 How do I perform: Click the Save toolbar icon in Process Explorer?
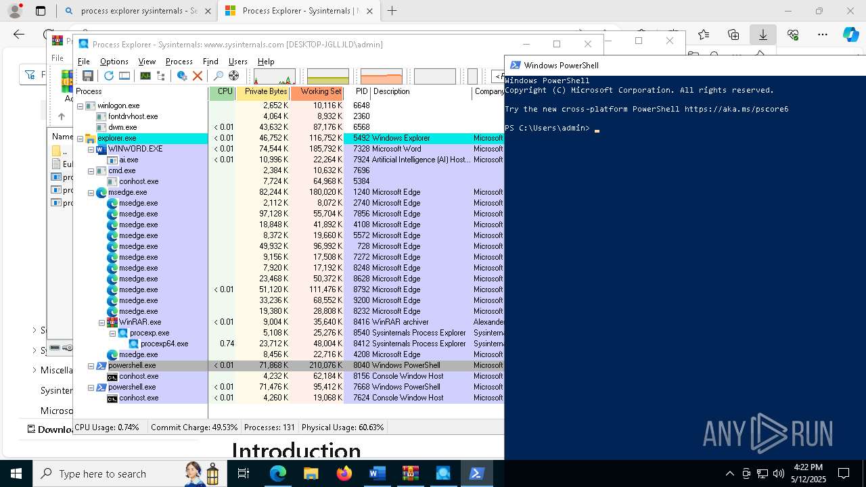point(88,76)
